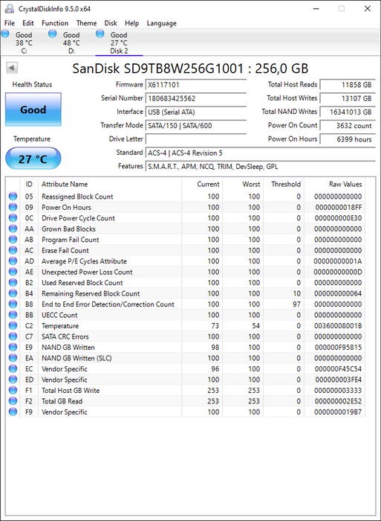Open the File menu
The image size is (381, 521).
point(10,23)
